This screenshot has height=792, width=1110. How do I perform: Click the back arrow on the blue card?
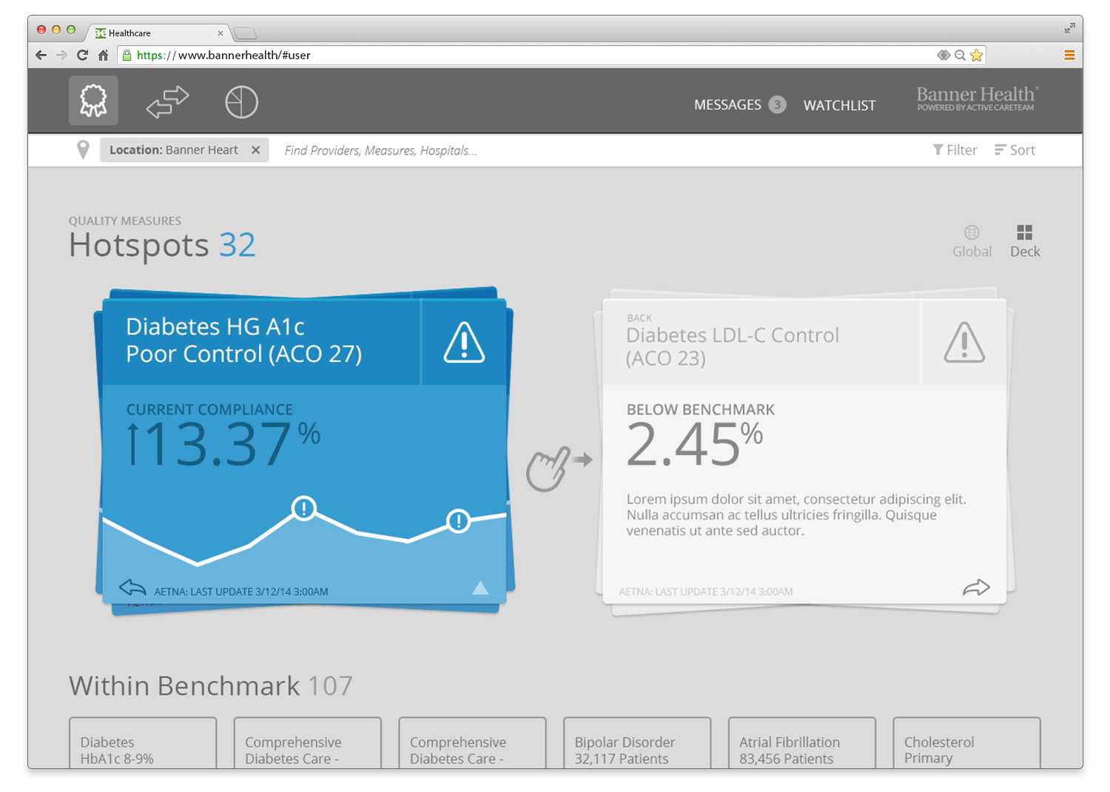tap(132, 588)
